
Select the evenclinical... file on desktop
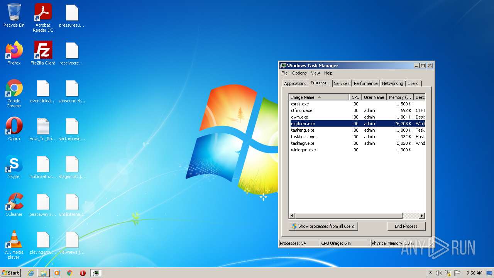point(43,92)
